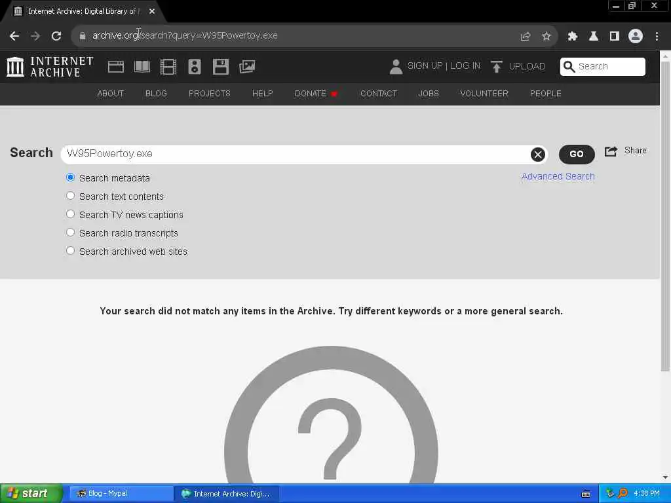
Task: Click the flask experiments icon in toolbar
Action: click(594, 36)
